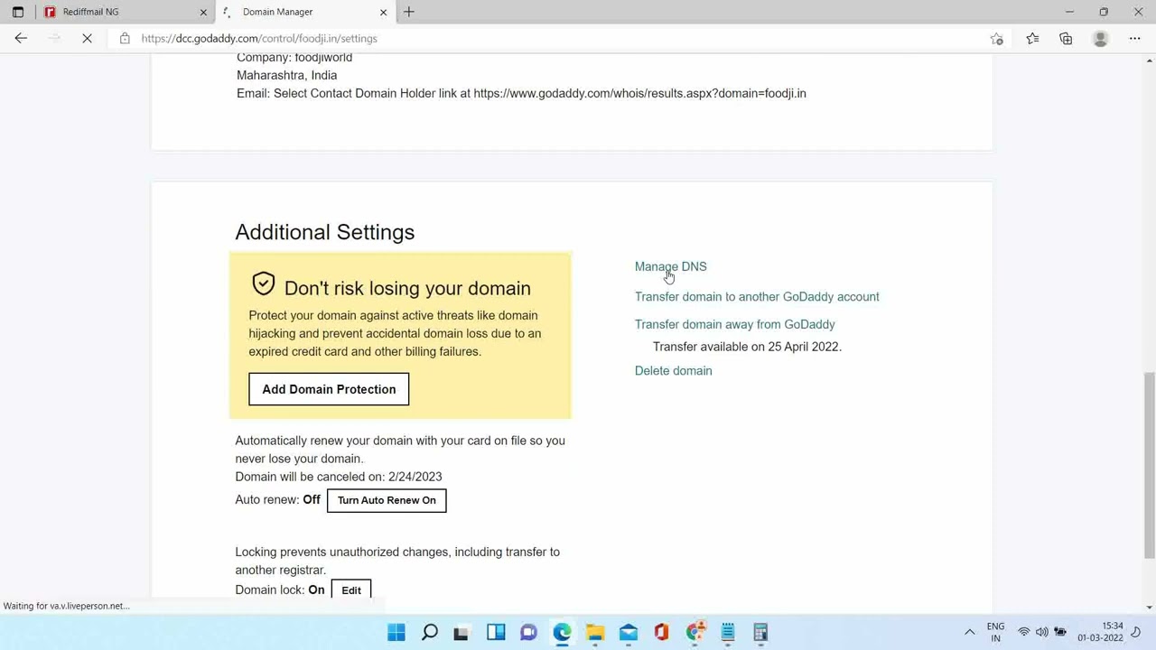The width and height of the screenshot is (1156, 650).
Task: Open Task View on taskbar
Action: (461, 632)
